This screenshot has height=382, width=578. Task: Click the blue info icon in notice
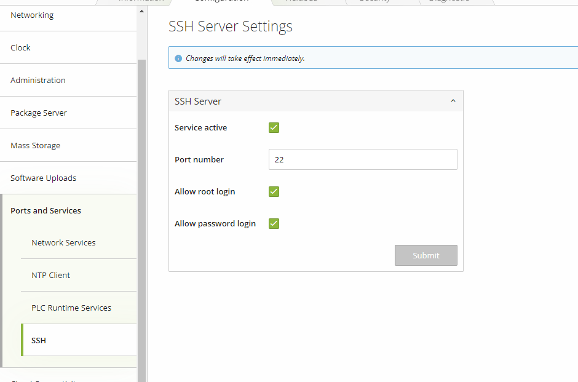[x=178, y=58]
